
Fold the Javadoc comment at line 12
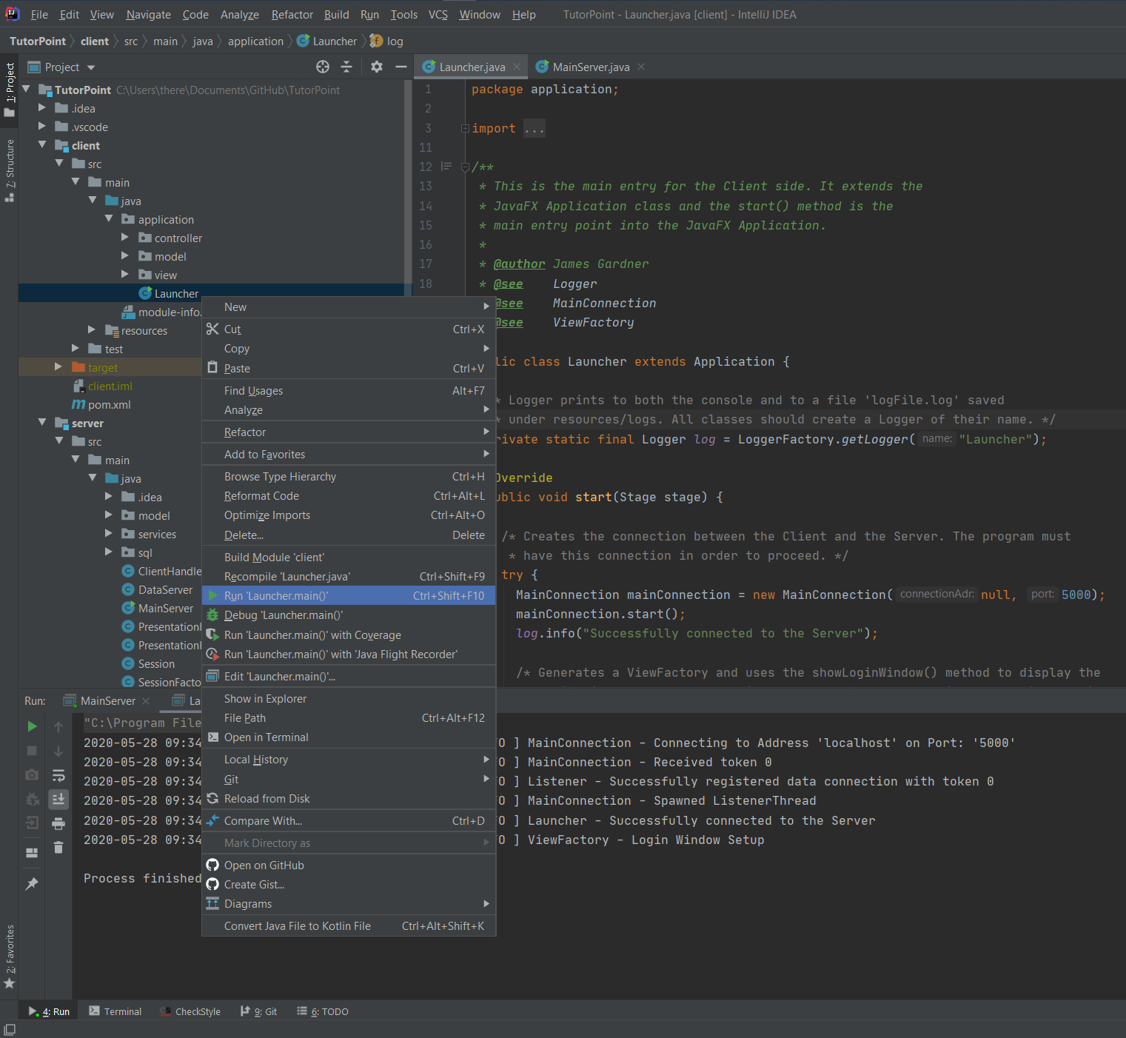465,167
